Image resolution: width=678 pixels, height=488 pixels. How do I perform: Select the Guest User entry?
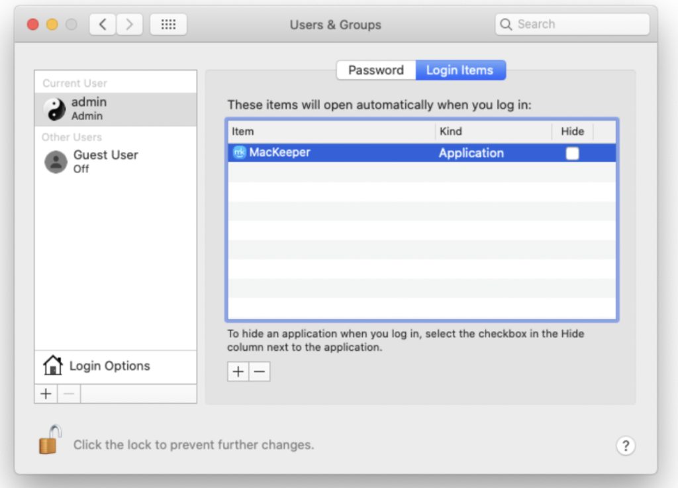pos(115,162)
